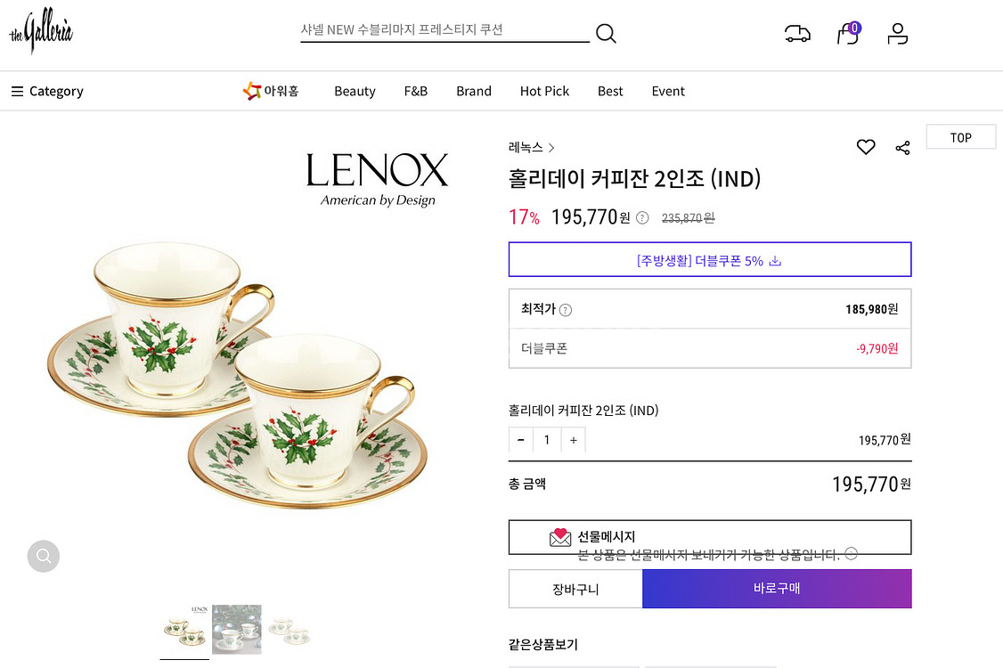Click the 바로구매 buy now button

[x=777, y=589]
